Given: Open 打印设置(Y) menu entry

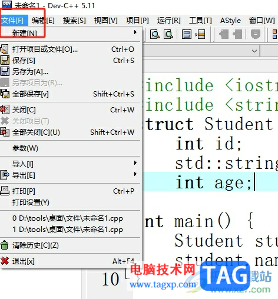Looking at the screenshot, I should (71, 202).
